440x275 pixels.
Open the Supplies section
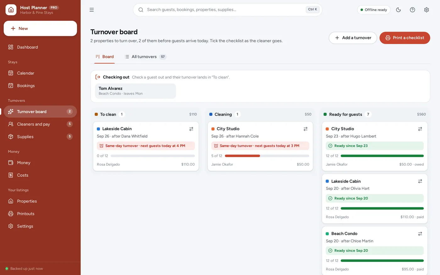click(x=40, y=137)
